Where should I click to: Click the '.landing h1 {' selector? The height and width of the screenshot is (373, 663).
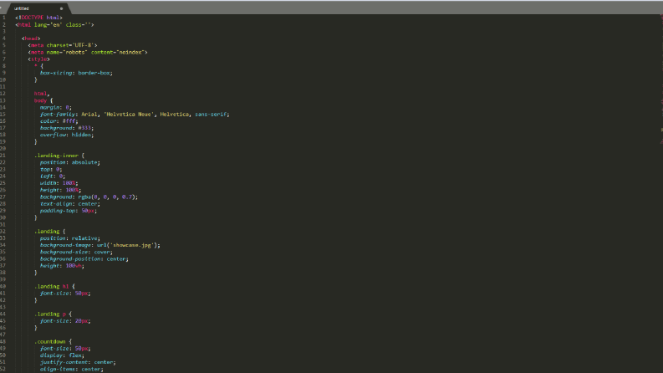click(54, 287)
